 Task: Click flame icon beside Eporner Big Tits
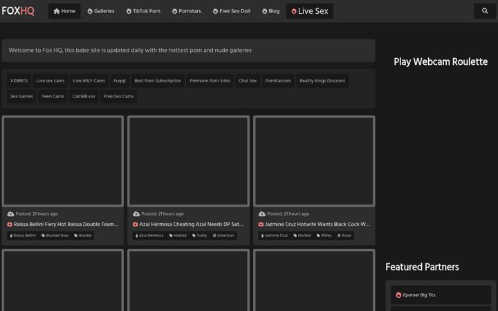398,295
